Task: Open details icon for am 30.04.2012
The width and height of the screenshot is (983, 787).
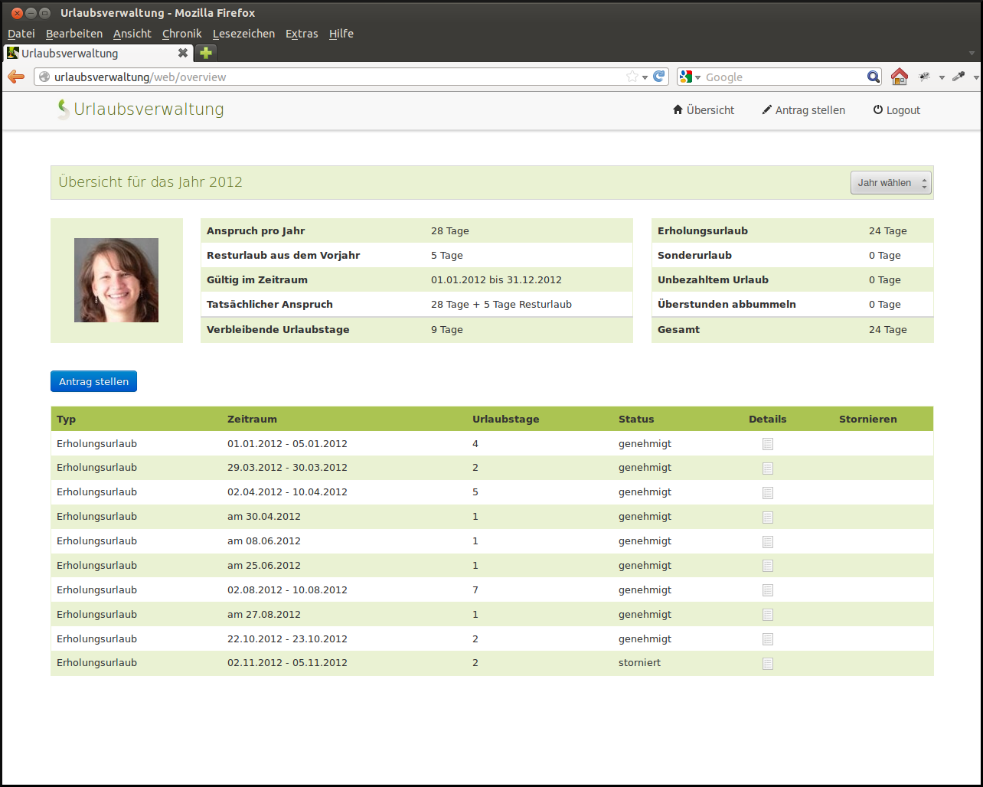Action: (768, 518)
